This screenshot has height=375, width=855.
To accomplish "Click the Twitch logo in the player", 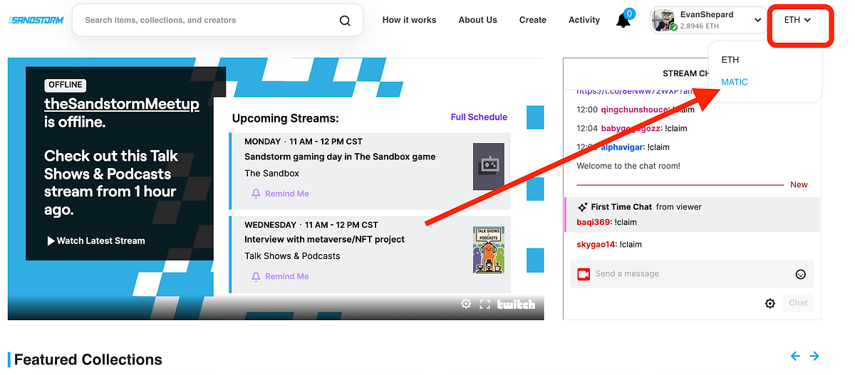I will tap(517, 304).
